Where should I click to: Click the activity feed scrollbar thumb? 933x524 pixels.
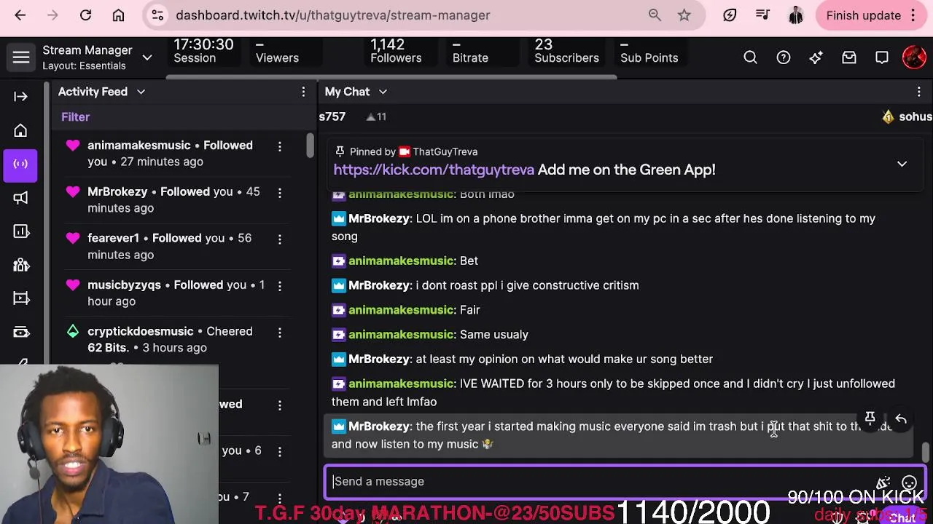click(x=310, y=145)
